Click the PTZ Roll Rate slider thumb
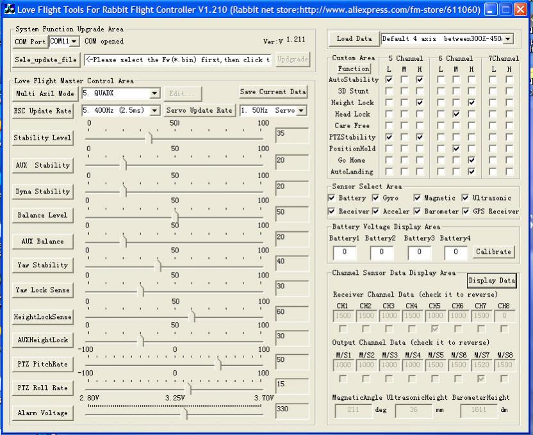 pos(188,388)
